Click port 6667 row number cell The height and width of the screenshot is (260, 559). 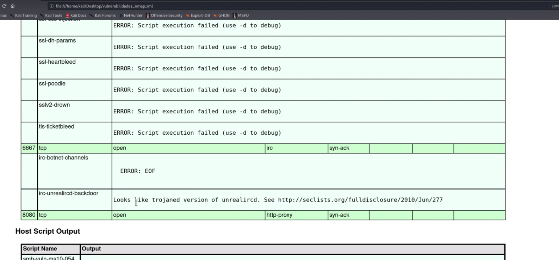point(29,148)
